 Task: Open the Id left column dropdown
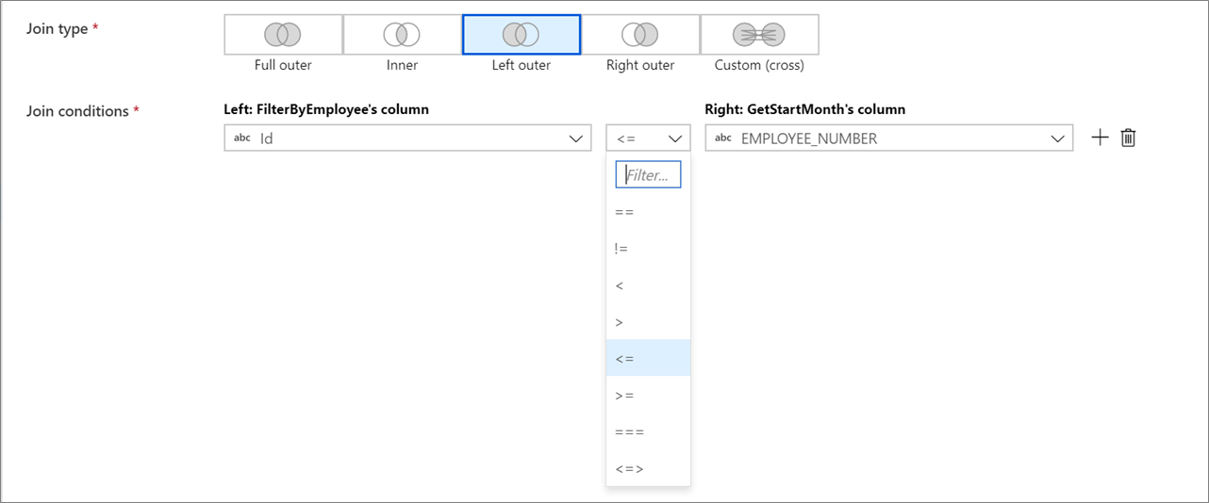(407, 138)
